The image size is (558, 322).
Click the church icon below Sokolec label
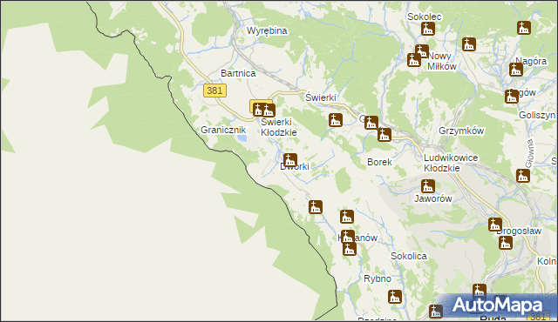tap(428, 29)
